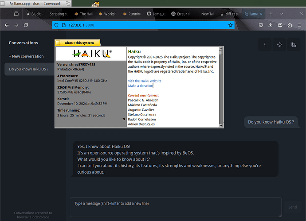Click the 127.0.0.1:8080 address bar
The width and height of the screenshot is (306, 221).
143,25
